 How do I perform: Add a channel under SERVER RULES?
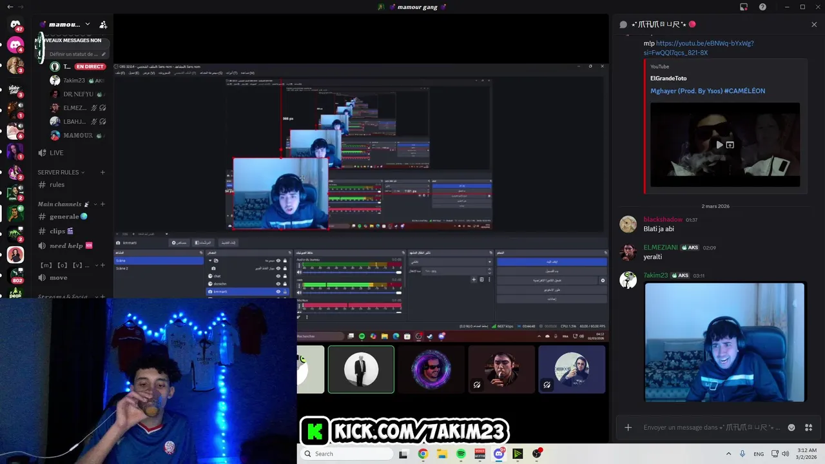(x=102, y=172)
